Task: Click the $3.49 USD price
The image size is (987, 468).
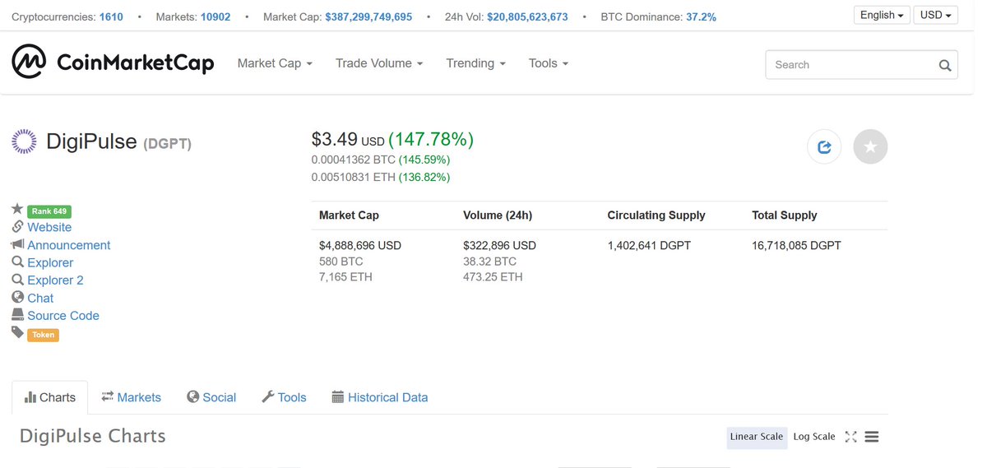Action: pyautogui.click(x=348, y=140)
